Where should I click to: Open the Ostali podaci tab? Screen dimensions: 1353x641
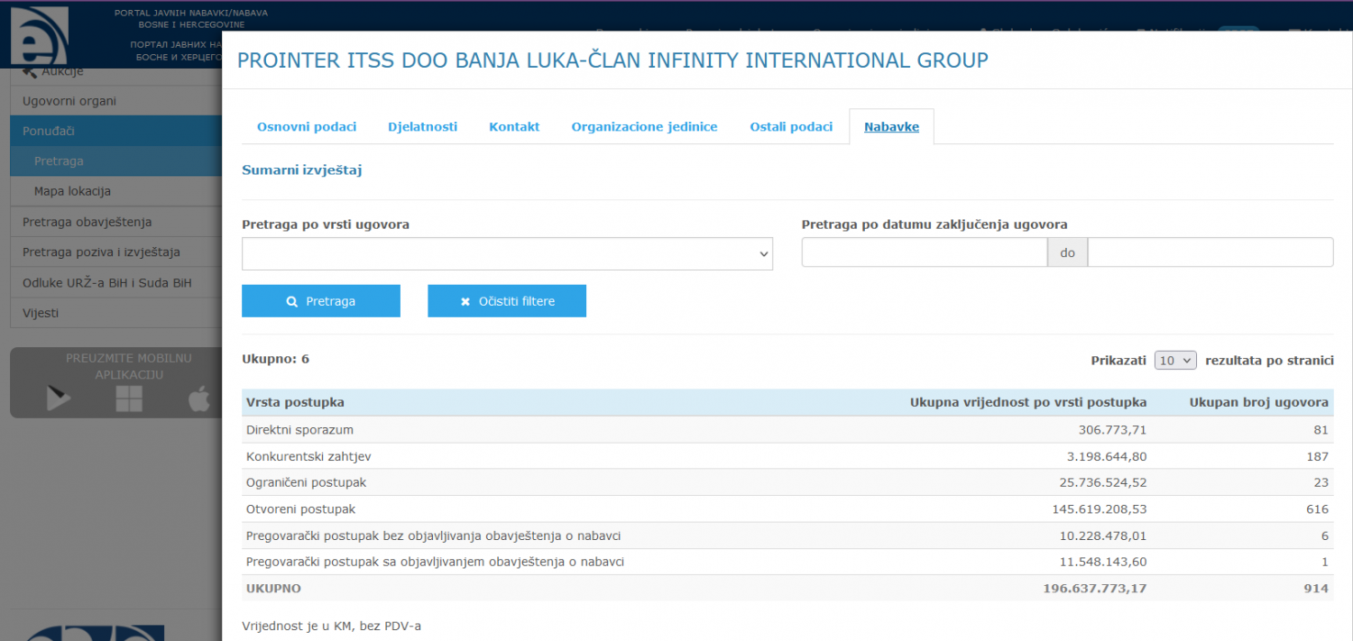[x=791, y=126]
